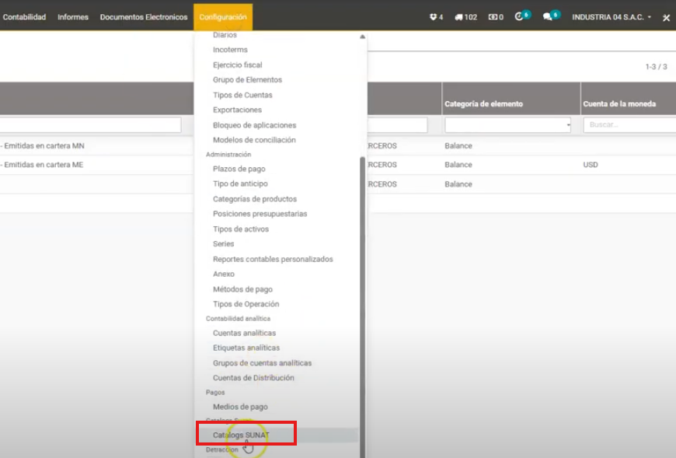
Task: Click the money icon showing 0
Action: (x=496, y=17)
